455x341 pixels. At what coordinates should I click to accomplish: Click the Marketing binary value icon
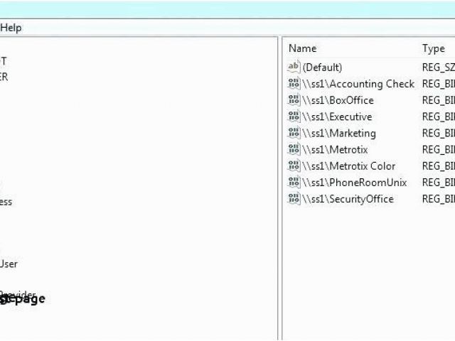294,133
